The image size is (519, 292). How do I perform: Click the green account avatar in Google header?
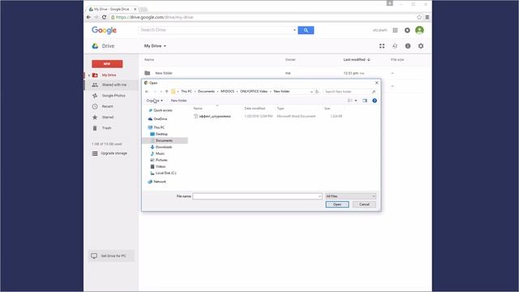click(419, 30)
